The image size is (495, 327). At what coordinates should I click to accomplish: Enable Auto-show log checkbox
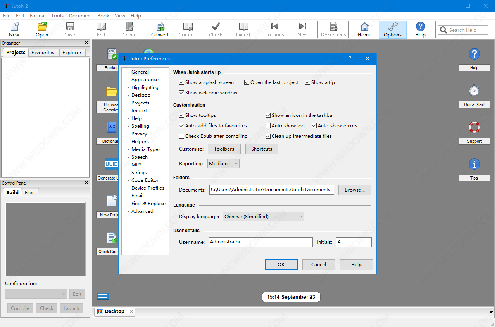(x=268, y=126)
